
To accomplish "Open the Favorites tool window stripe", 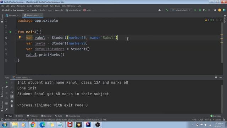I will point(2,106).
